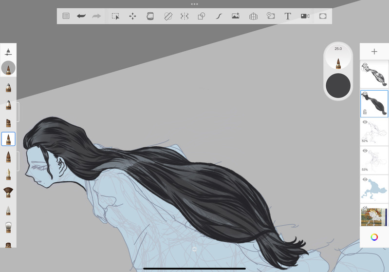Show the hidden painting reference layer
The height and width of the screenshot is (272, 389).
point(365,208)
